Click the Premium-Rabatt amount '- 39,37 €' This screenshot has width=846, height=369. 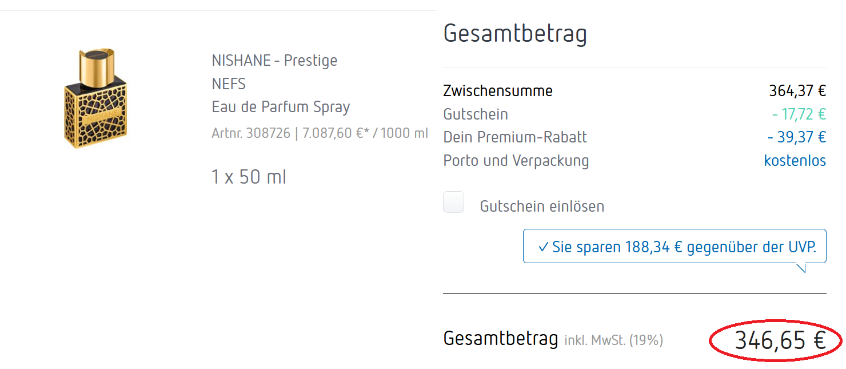coord(796,137)
